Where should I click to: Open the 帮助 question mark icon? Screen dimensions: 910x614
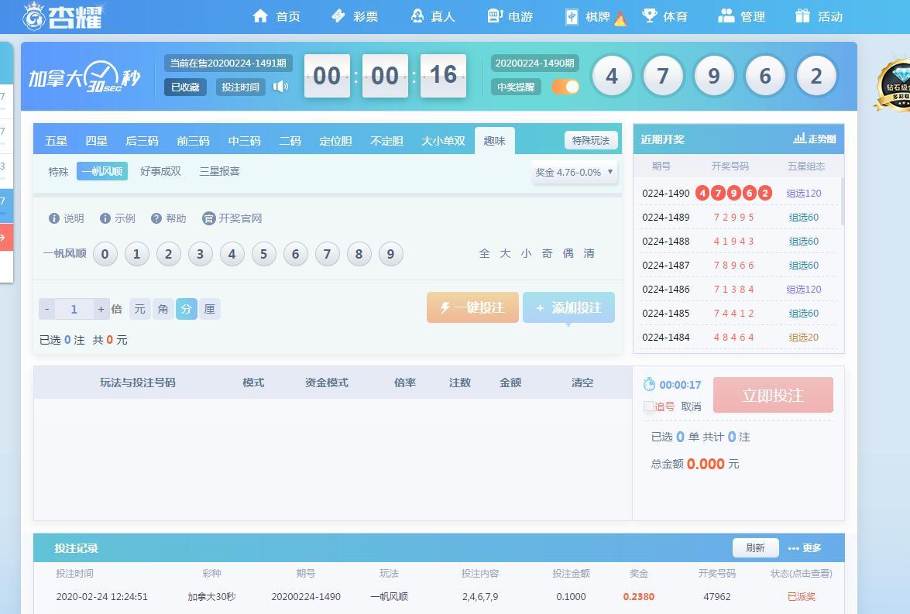tap(156, 218)
